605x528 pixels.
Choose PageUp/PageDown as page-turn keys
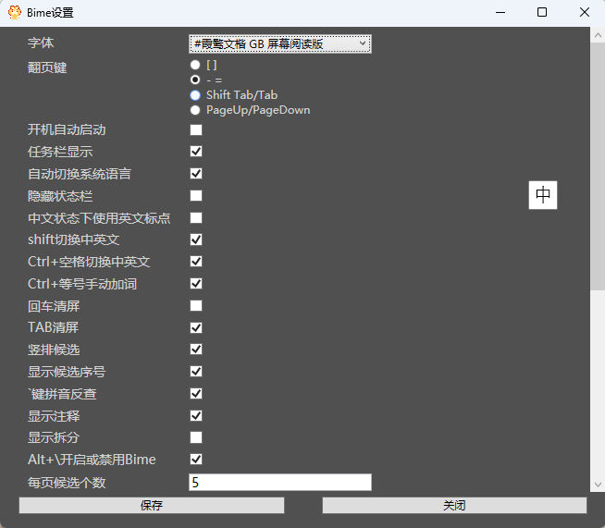195,110
